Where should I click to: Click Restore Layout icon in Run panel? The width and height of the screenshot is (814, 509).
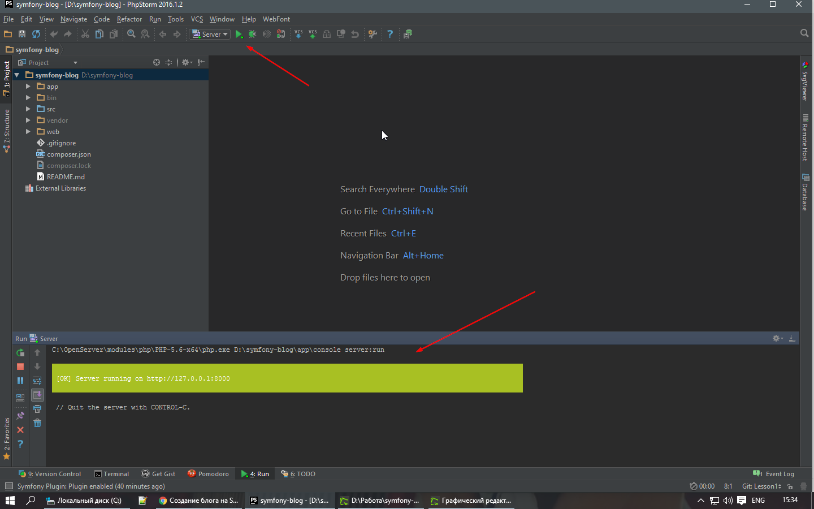(20, 397)
